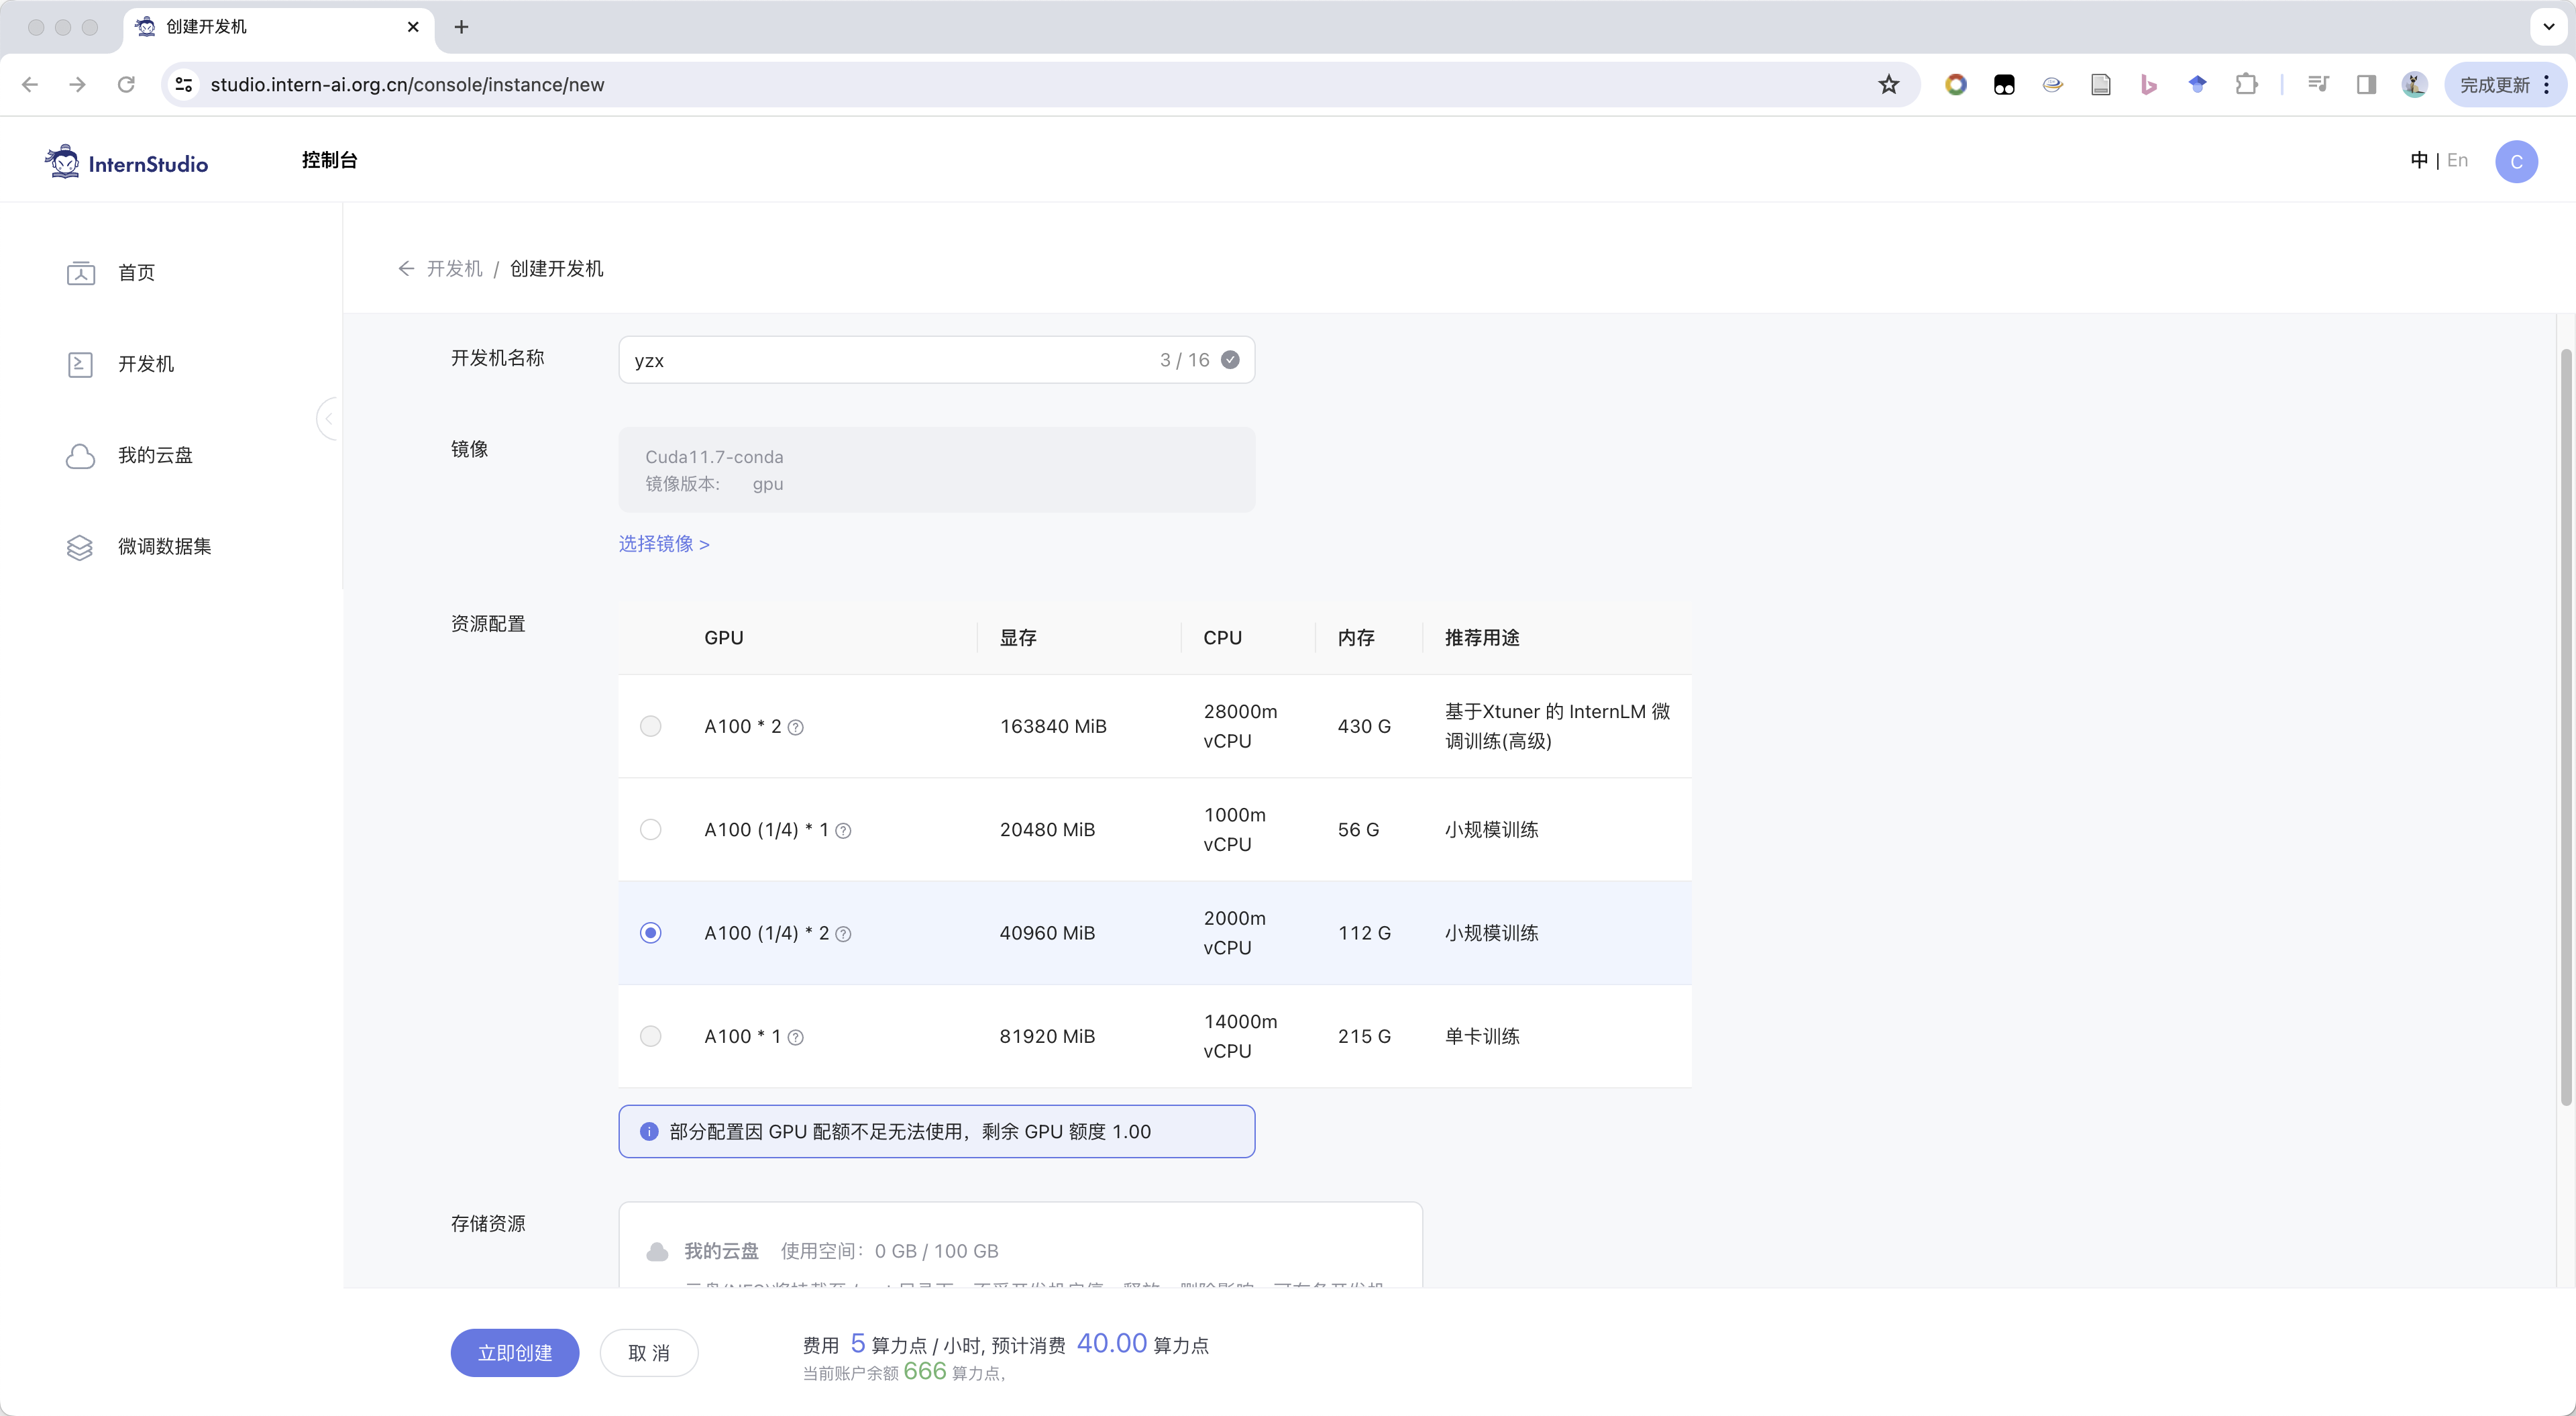
Task: Collapse the left sidebar with chevron handle
Action: [327, 418]
